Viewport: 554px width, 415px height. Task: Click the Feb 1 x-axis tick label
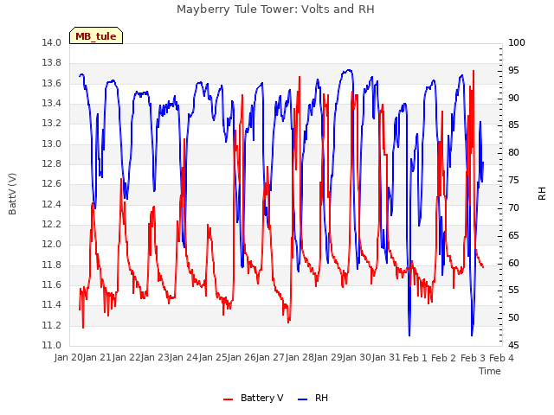415,357
